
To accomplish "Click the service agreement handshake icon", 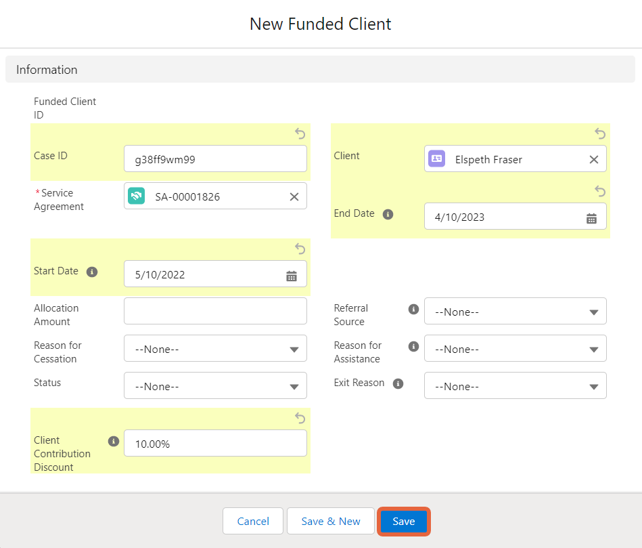I will [x=137, y=196].
